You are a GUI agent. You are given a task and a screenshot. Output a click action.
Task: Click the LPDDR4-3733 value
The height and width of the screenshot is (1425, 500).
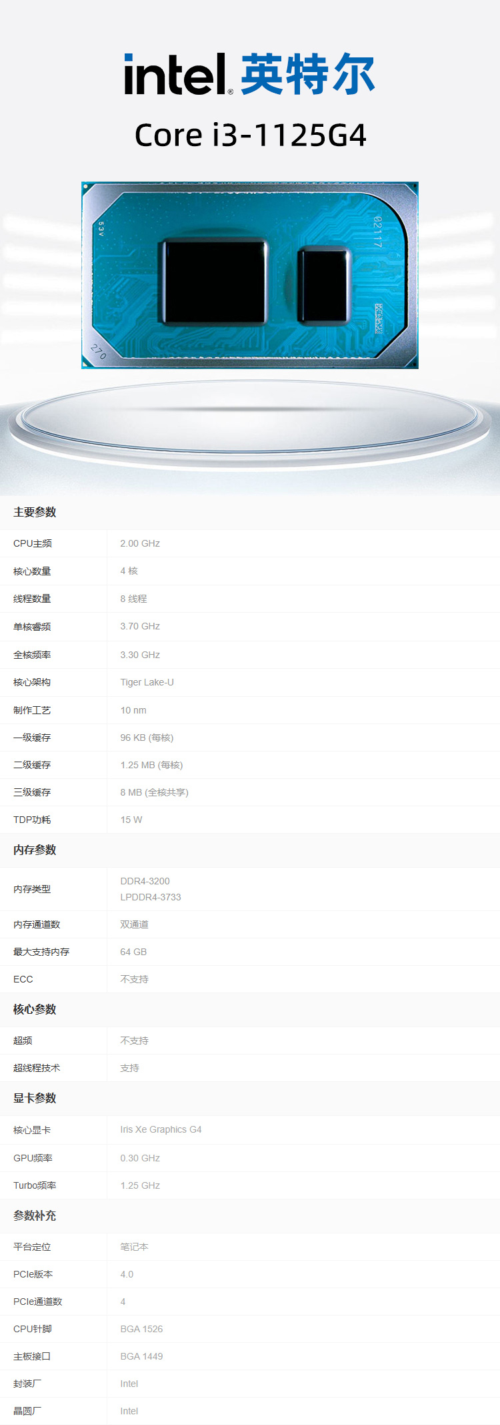coord(151,897)
